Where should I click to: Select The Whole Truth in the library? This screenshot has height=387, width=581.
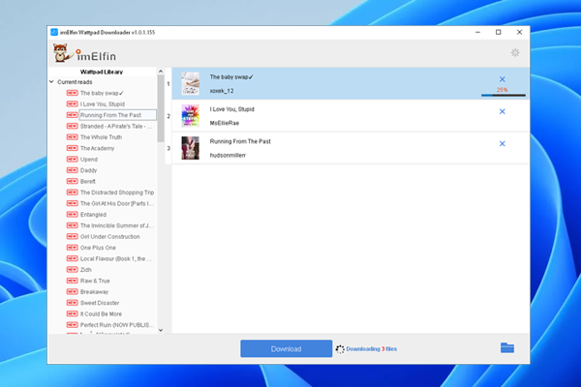click(x=101, y=137)
